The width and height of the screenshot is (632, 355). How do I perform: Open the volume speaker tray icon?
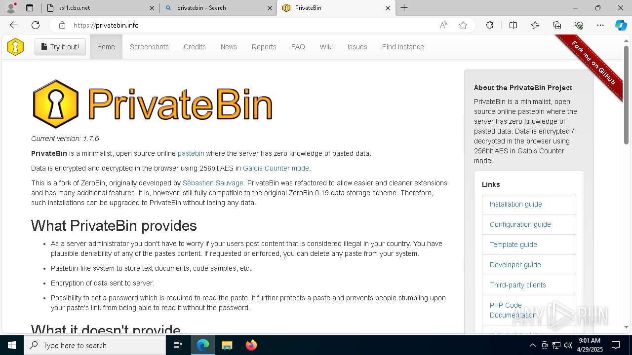click(568, 345)
